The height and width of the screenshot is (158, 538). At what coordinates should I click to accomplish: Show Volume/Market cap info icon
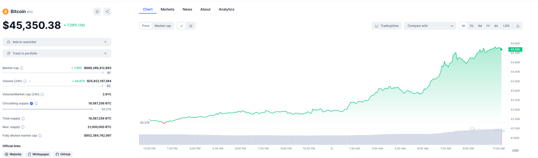click(x=42, y=94)
